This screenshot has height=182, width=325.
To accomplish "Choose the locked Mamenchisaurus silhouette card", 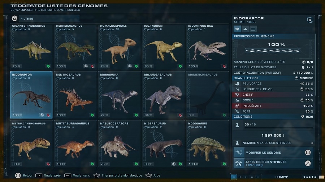I will pos(208,95).
